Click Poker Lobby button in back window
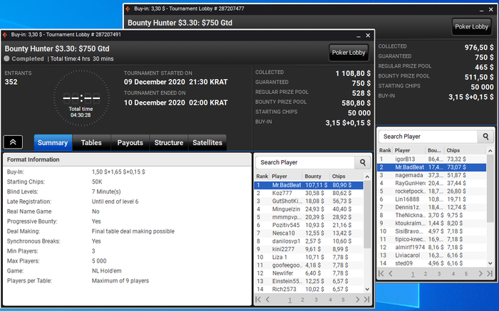This screenshot has height=311, width=499. coord(471,26)
